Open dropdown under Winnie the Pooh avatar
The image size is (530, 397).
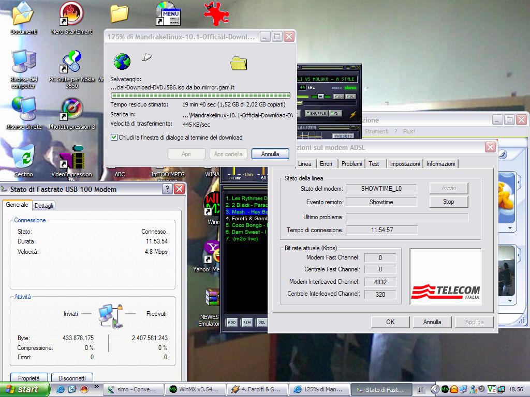(510, 228)
